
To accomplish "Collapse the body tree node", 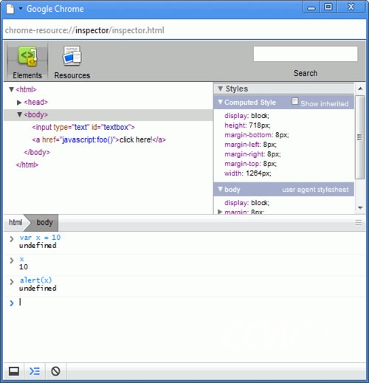I will pos(19,114).
